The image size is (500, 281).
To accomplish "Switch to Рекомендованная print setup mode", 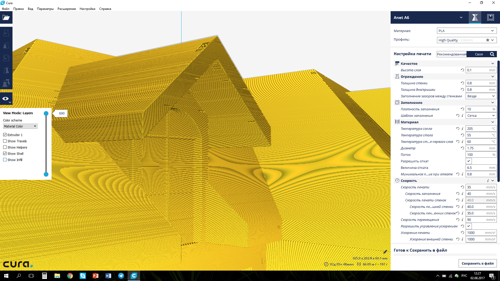I will pos(451,54).
